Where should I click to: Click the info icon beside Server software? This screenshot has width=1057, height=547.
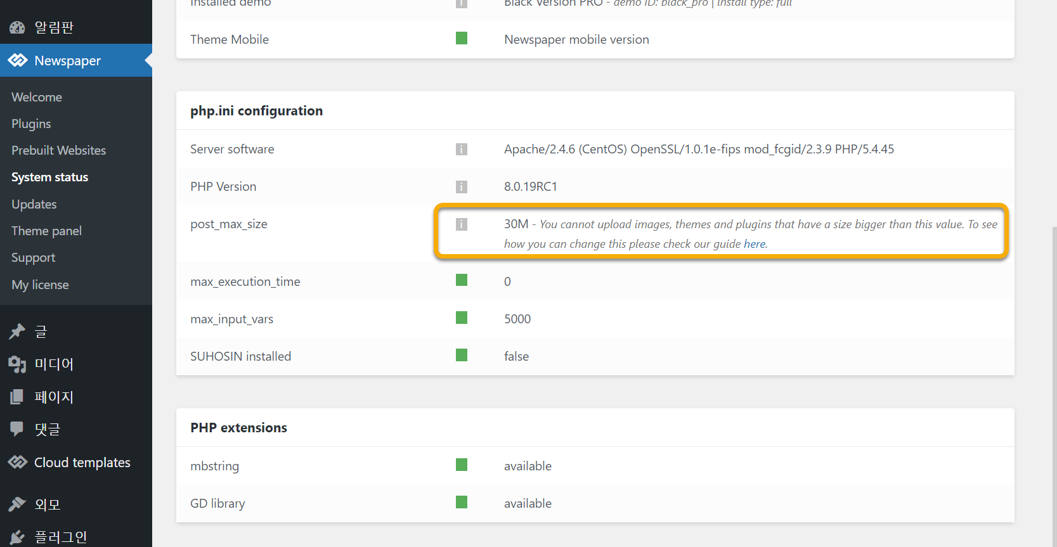462,149
